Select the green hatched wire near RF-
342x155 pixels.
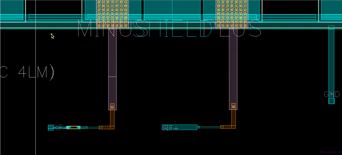pyautogui.click(x=93, y=128)
